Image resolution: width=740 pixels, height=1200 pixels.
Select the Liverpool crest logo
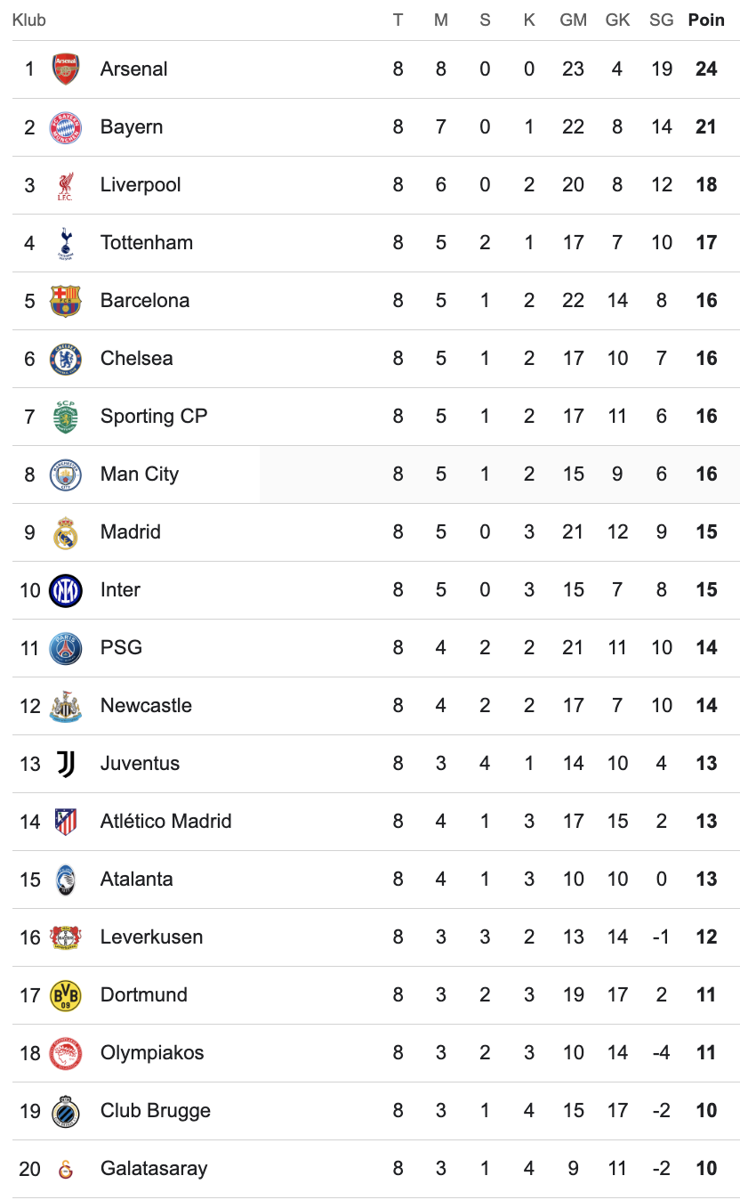(x=66, y=185)
